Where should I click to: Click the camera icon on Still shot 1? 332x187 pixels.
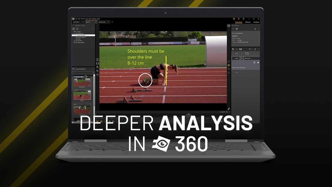point(242,58)
